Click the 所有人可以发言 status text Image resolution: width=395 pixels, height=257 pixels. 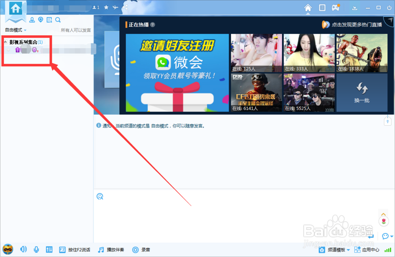coord(75,30)
